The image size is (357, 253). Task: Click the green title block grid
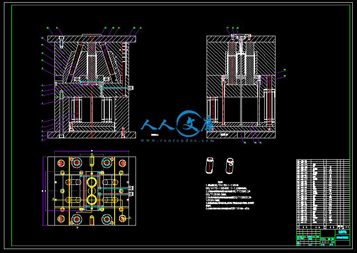(x=323, y=237)
